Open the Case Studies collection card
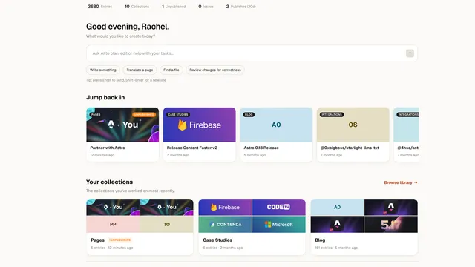Screen dimensions: 475x267 click(x=252, y=227)
